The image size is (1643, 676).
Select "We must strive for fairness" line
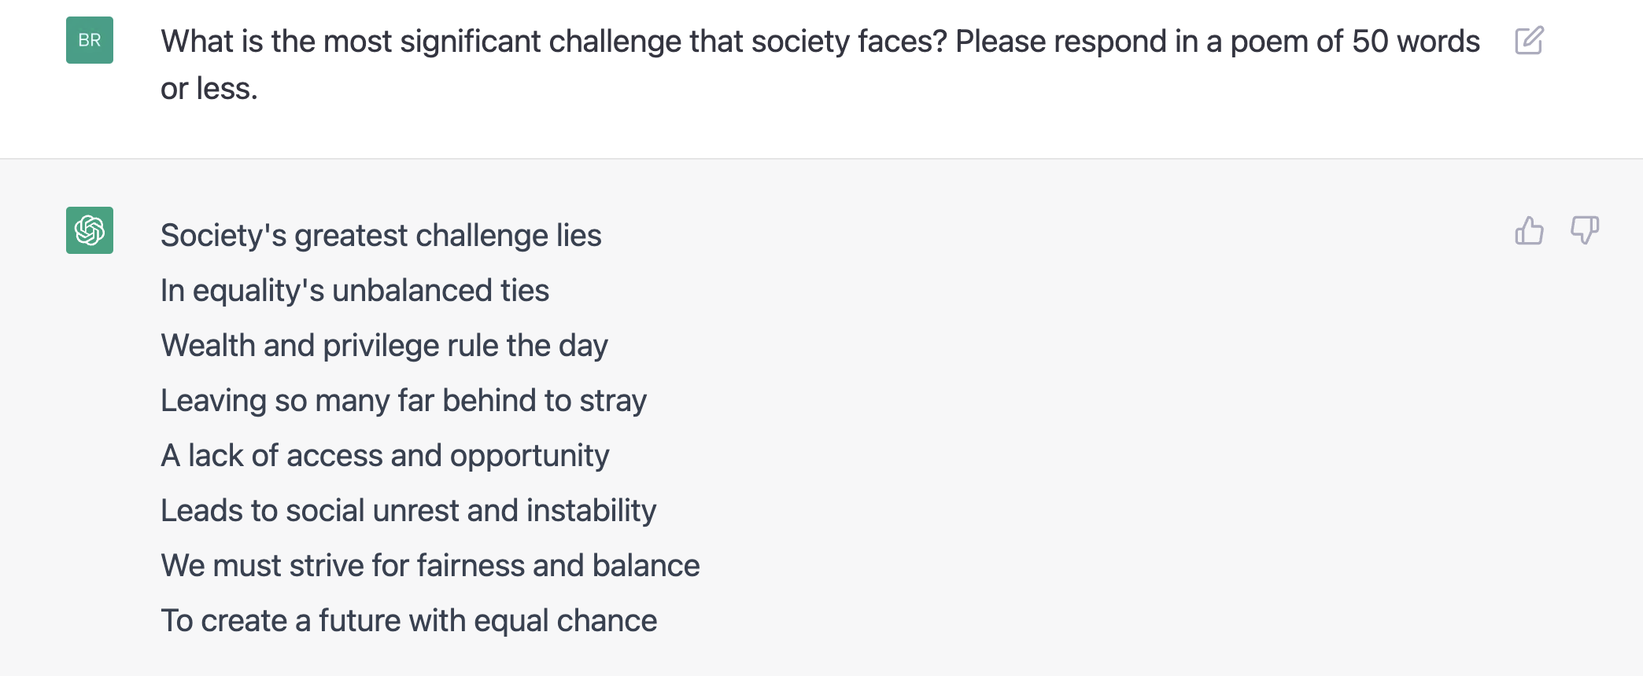point(430,566)
